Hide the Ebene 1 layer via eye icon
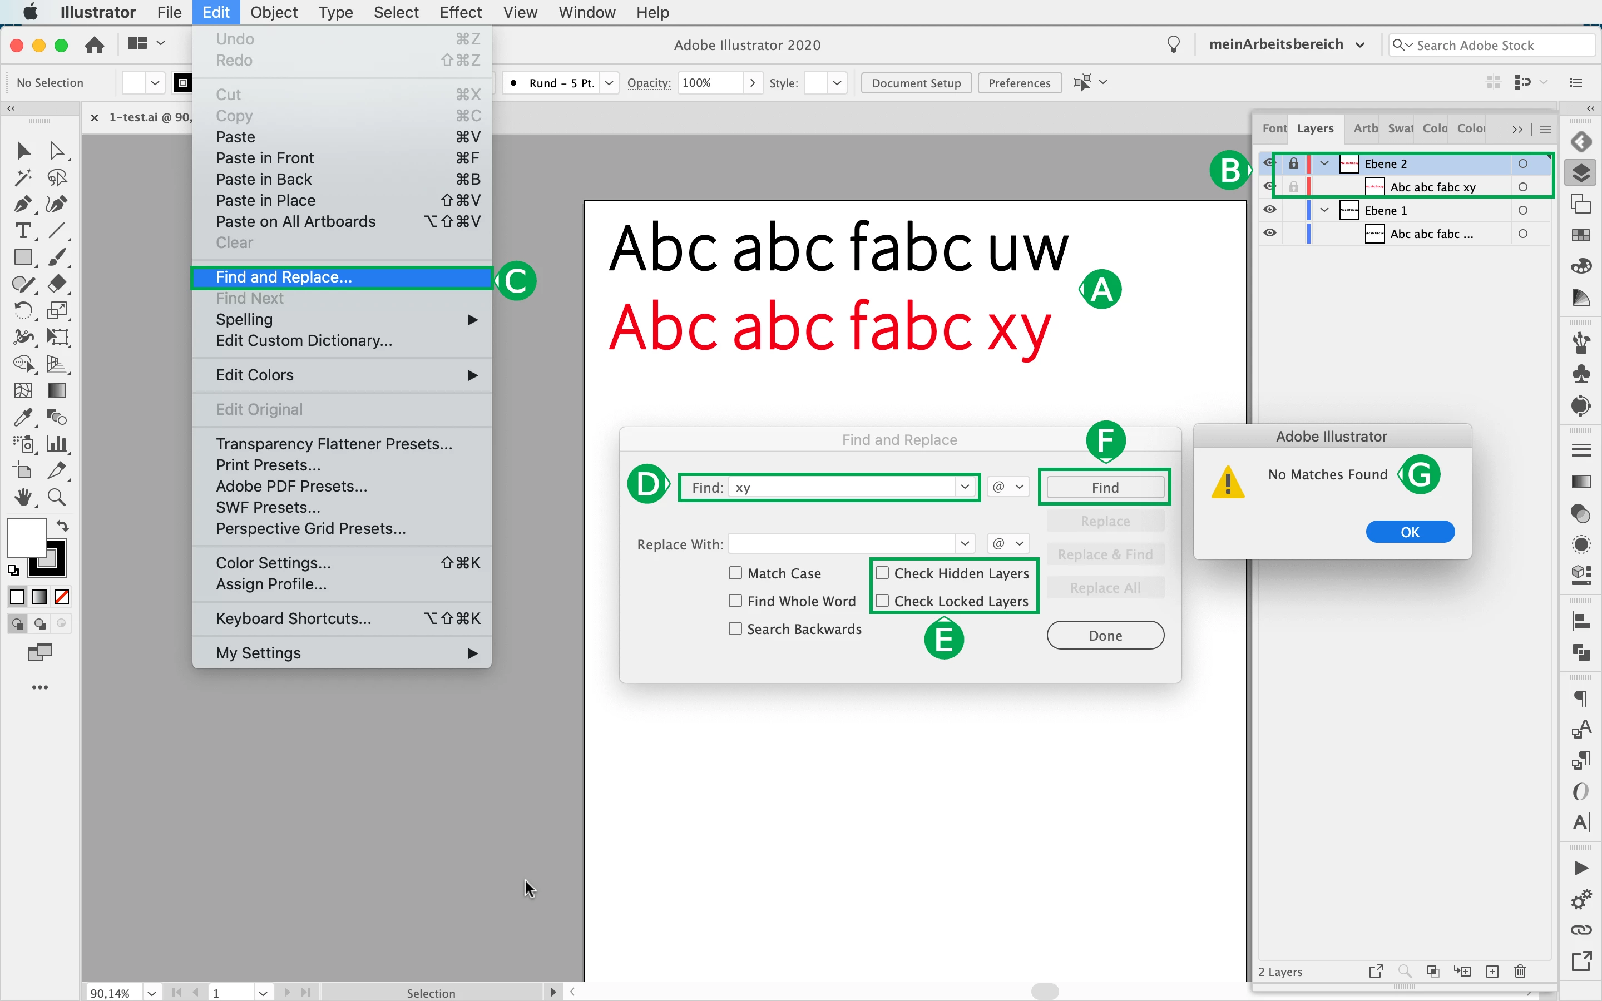 [1269, 210]
